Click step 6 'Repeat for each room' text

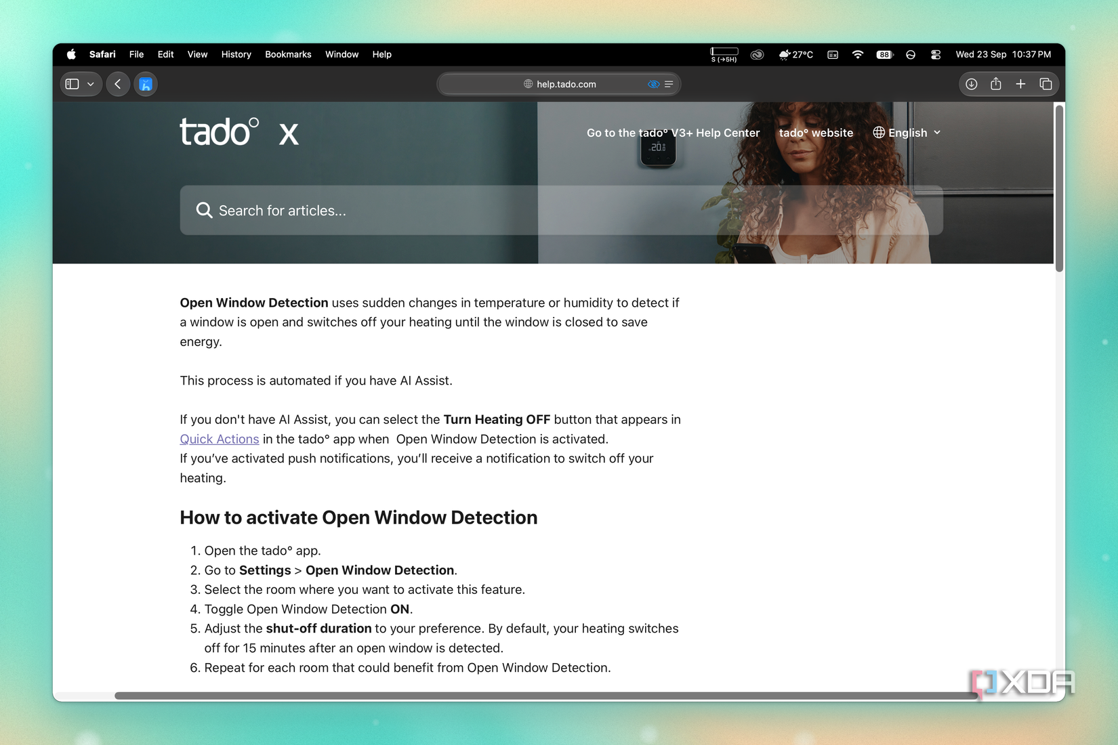point(407,668)
